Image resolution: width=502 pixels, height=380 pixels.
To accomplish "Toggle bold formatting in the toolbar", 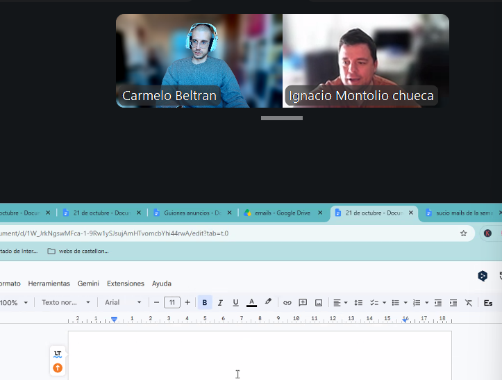I will point(205,302).
